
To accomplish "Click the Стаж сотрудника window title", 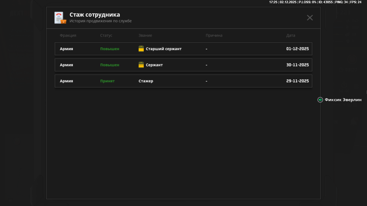I will coord(94,15).
